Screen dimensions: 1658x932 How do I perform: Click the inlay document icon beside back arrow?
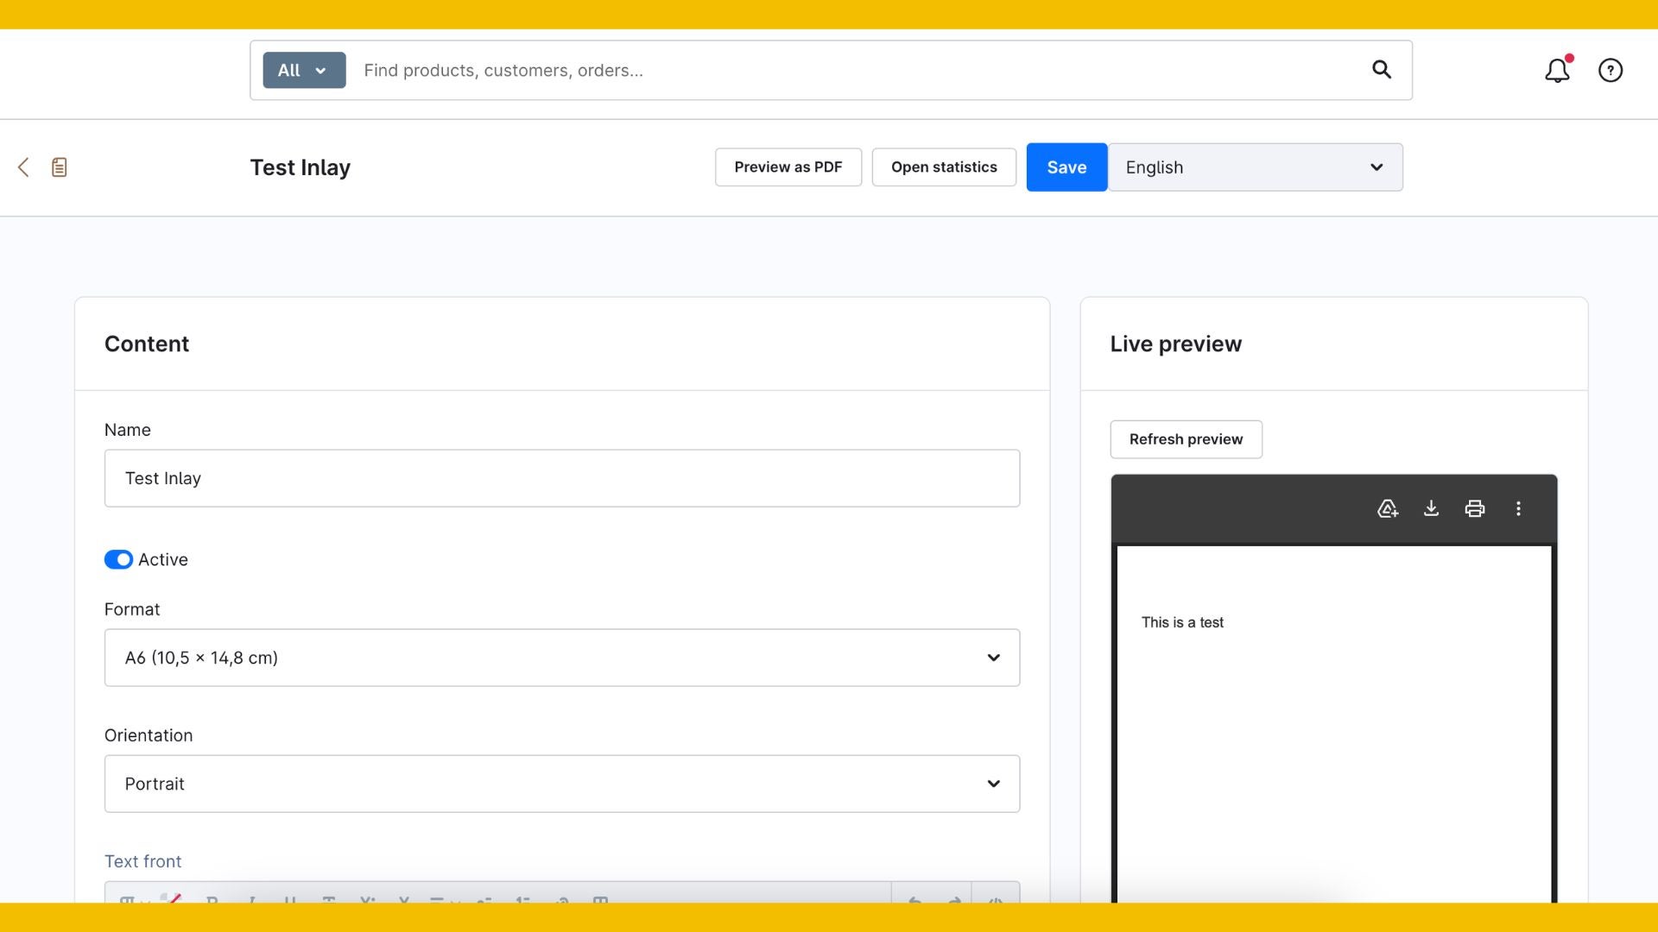tap(59, 167)
